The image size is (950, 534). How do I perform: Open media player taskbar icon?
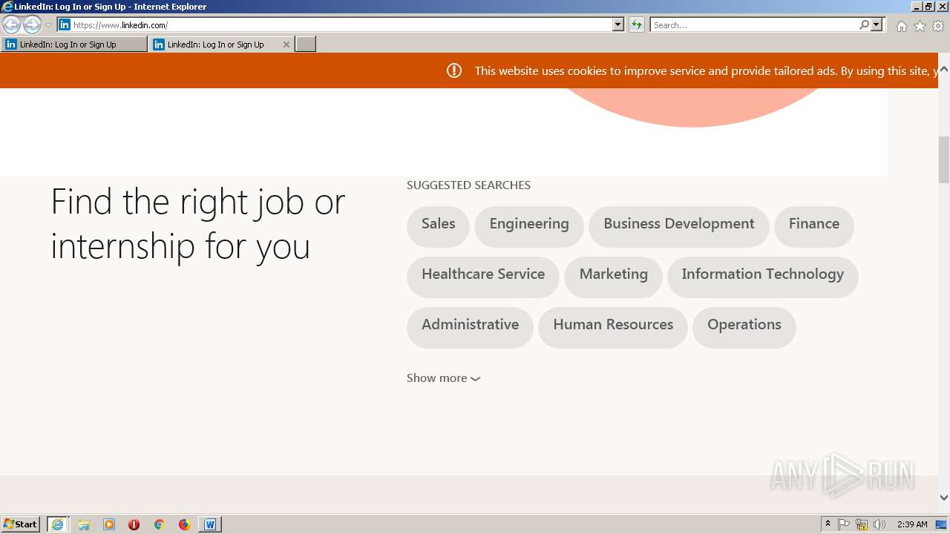point(109,524)
